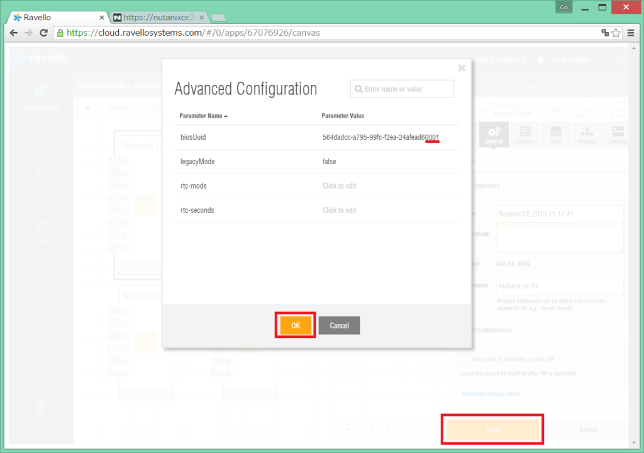Image resolution: width=644 pixels, height=453 pixels.
Task: Click the OK button in Advanced Configuration
Action: pyautogui.click(x=296, y=325)
